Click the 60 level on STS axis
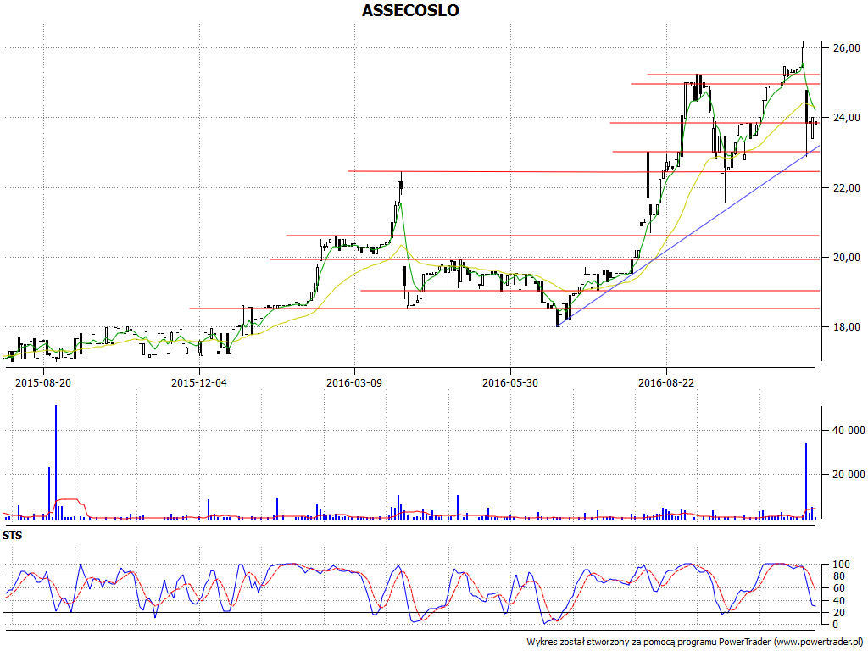 [838, 588]
